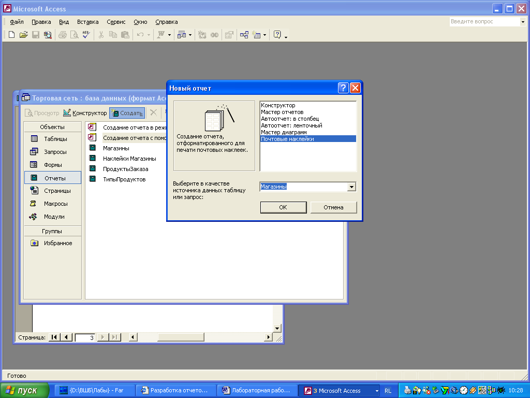530x398 pixels.
Task: Click the dialog's question-mark help button
Action: [343, 88]
